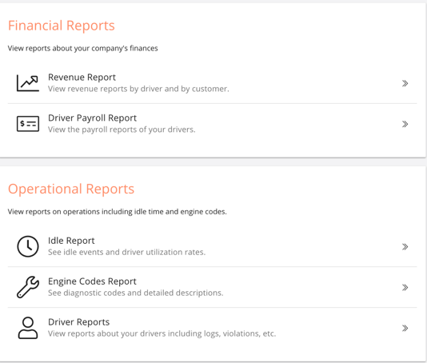This screenshot has width=427, height=363.
Task: Open Engine Codes Report chevron arrow
Action: pyautogui.click(x=405, y=287)
